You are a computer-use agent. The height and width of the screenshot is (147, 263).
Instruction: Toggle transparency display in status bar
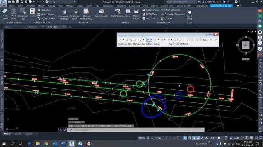pos(189,138)
